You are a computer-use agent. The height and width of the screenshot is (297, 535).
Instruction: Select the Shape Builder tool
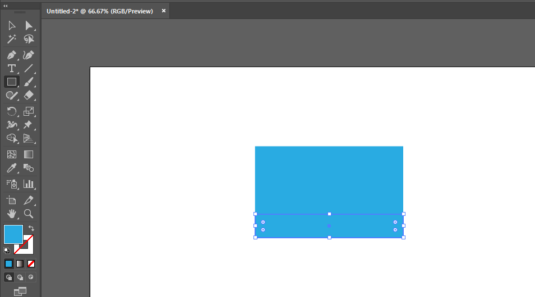[12, 139]
